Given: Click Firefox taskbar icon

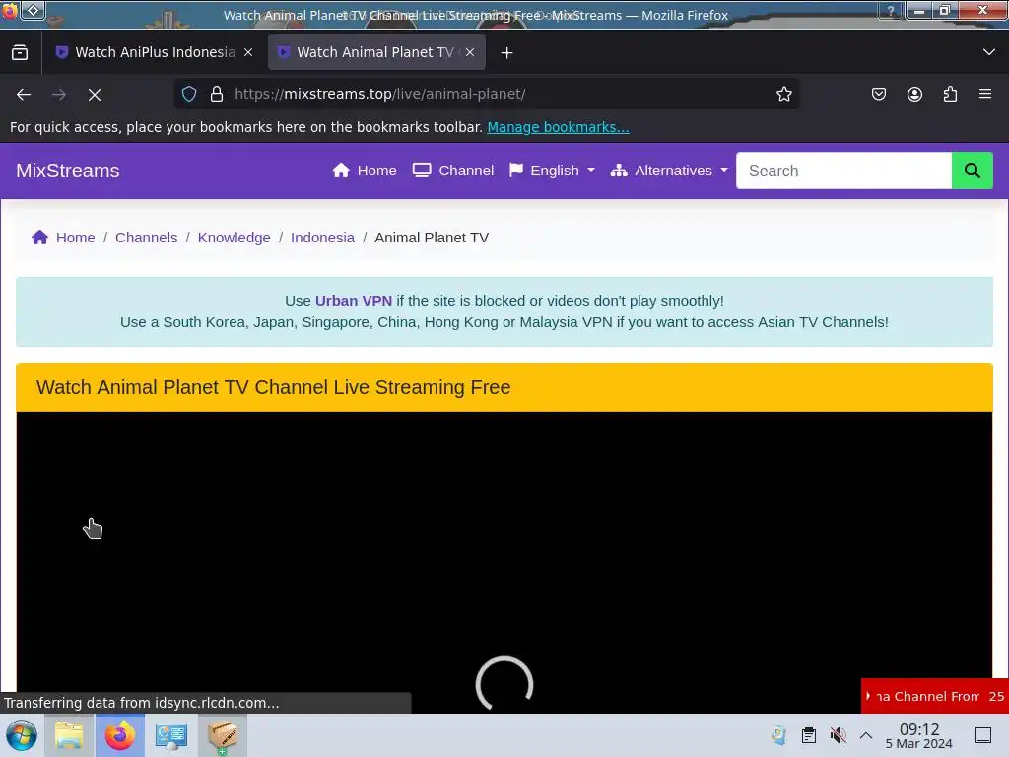Looking at the screenshot, I should click(x=119, y=735).
